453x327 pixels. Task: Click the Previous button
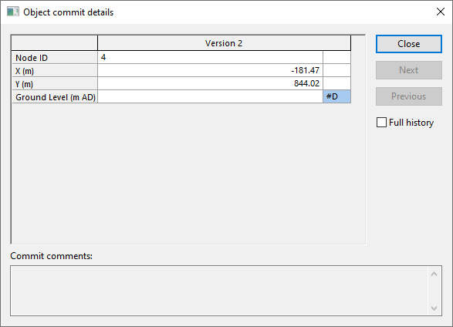[x=409, y=96]
